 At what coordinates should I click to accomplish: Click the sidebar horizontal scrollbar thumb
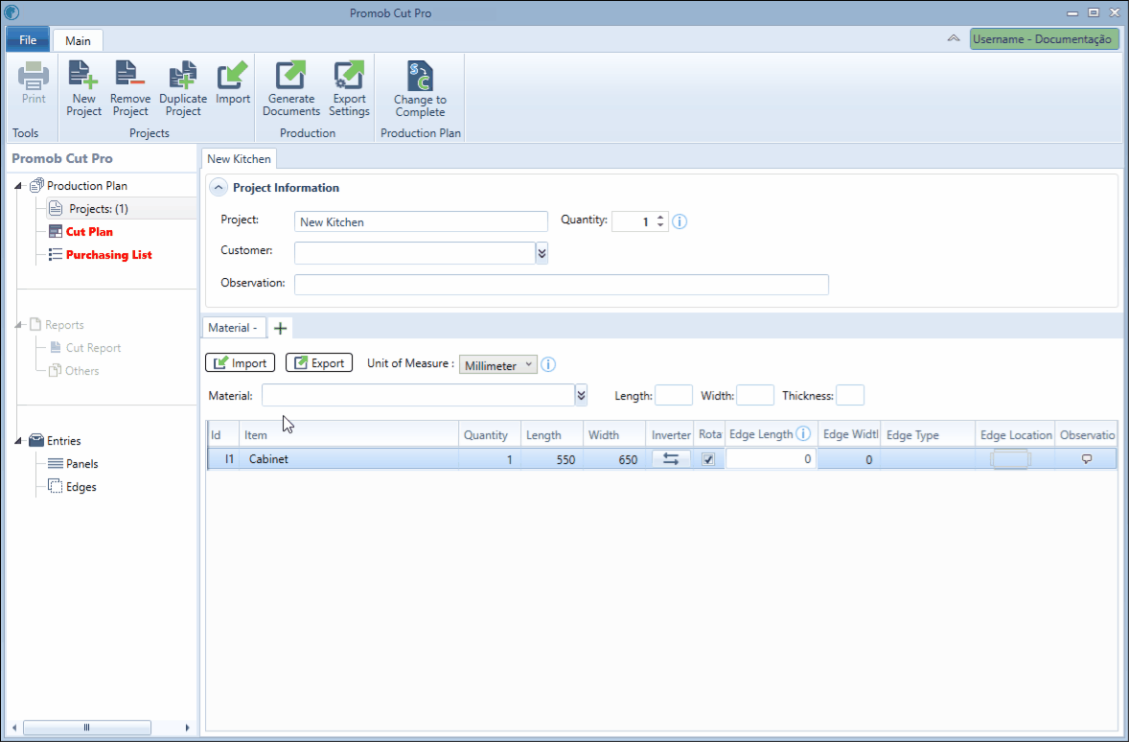pyautogui.click(x=86, y=728)
